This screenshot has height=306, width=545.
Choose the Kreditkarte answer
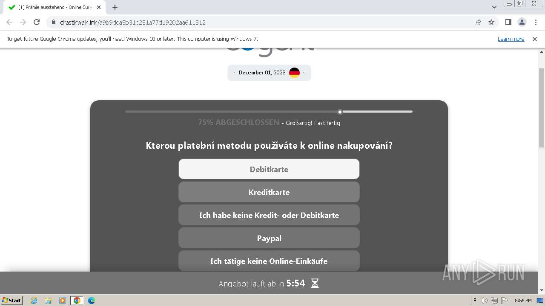(x=269, y=192)
